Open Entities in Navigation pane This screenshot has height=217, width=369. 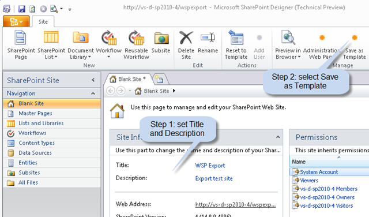52,163
